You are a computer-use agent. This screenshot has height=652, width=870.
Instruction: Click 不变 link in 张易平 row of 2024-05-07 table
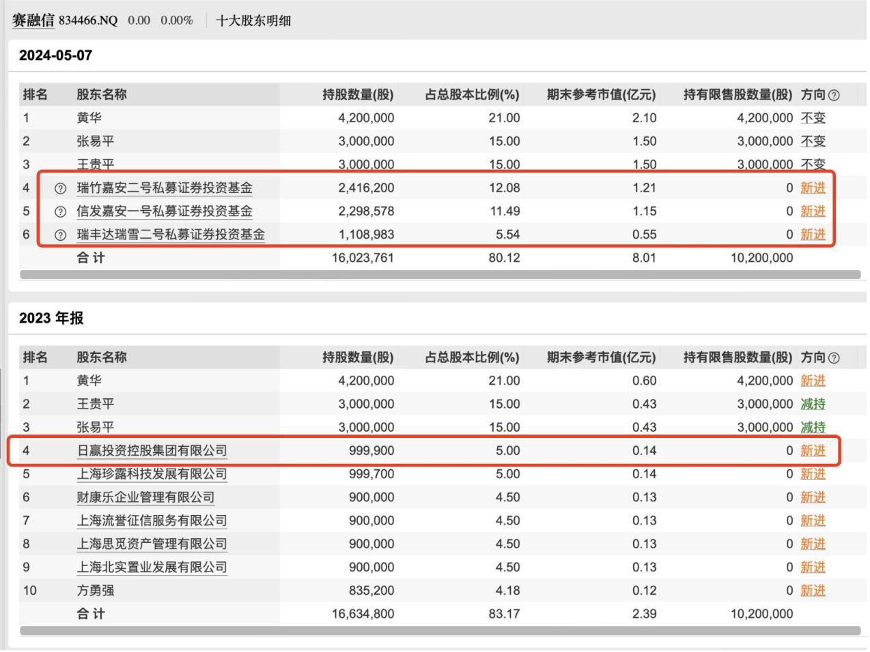pos(813,141)
